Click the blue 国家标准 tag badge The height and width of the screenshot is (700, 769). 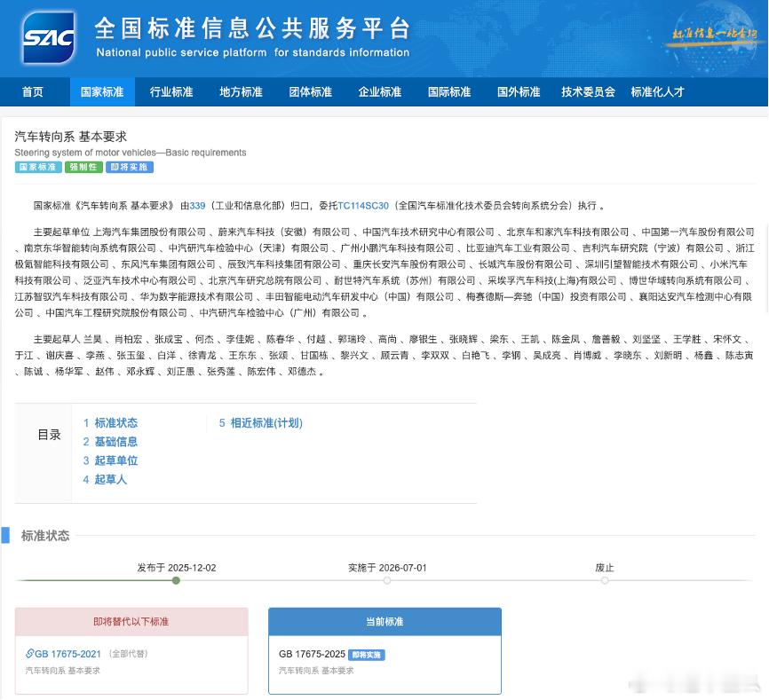tap(38, 167)
